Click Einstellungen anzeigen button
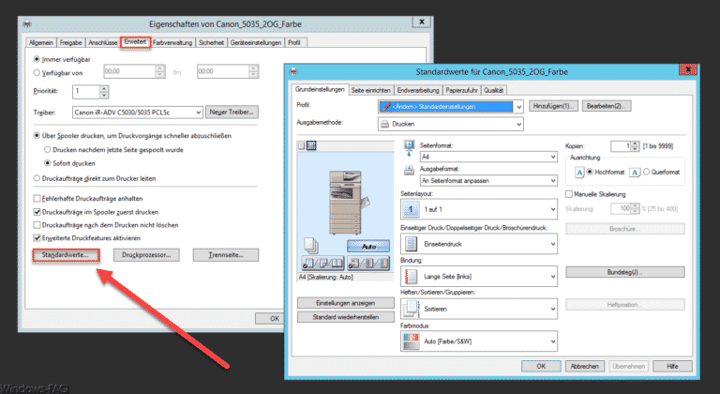The image size is (720, 394). 346,303
